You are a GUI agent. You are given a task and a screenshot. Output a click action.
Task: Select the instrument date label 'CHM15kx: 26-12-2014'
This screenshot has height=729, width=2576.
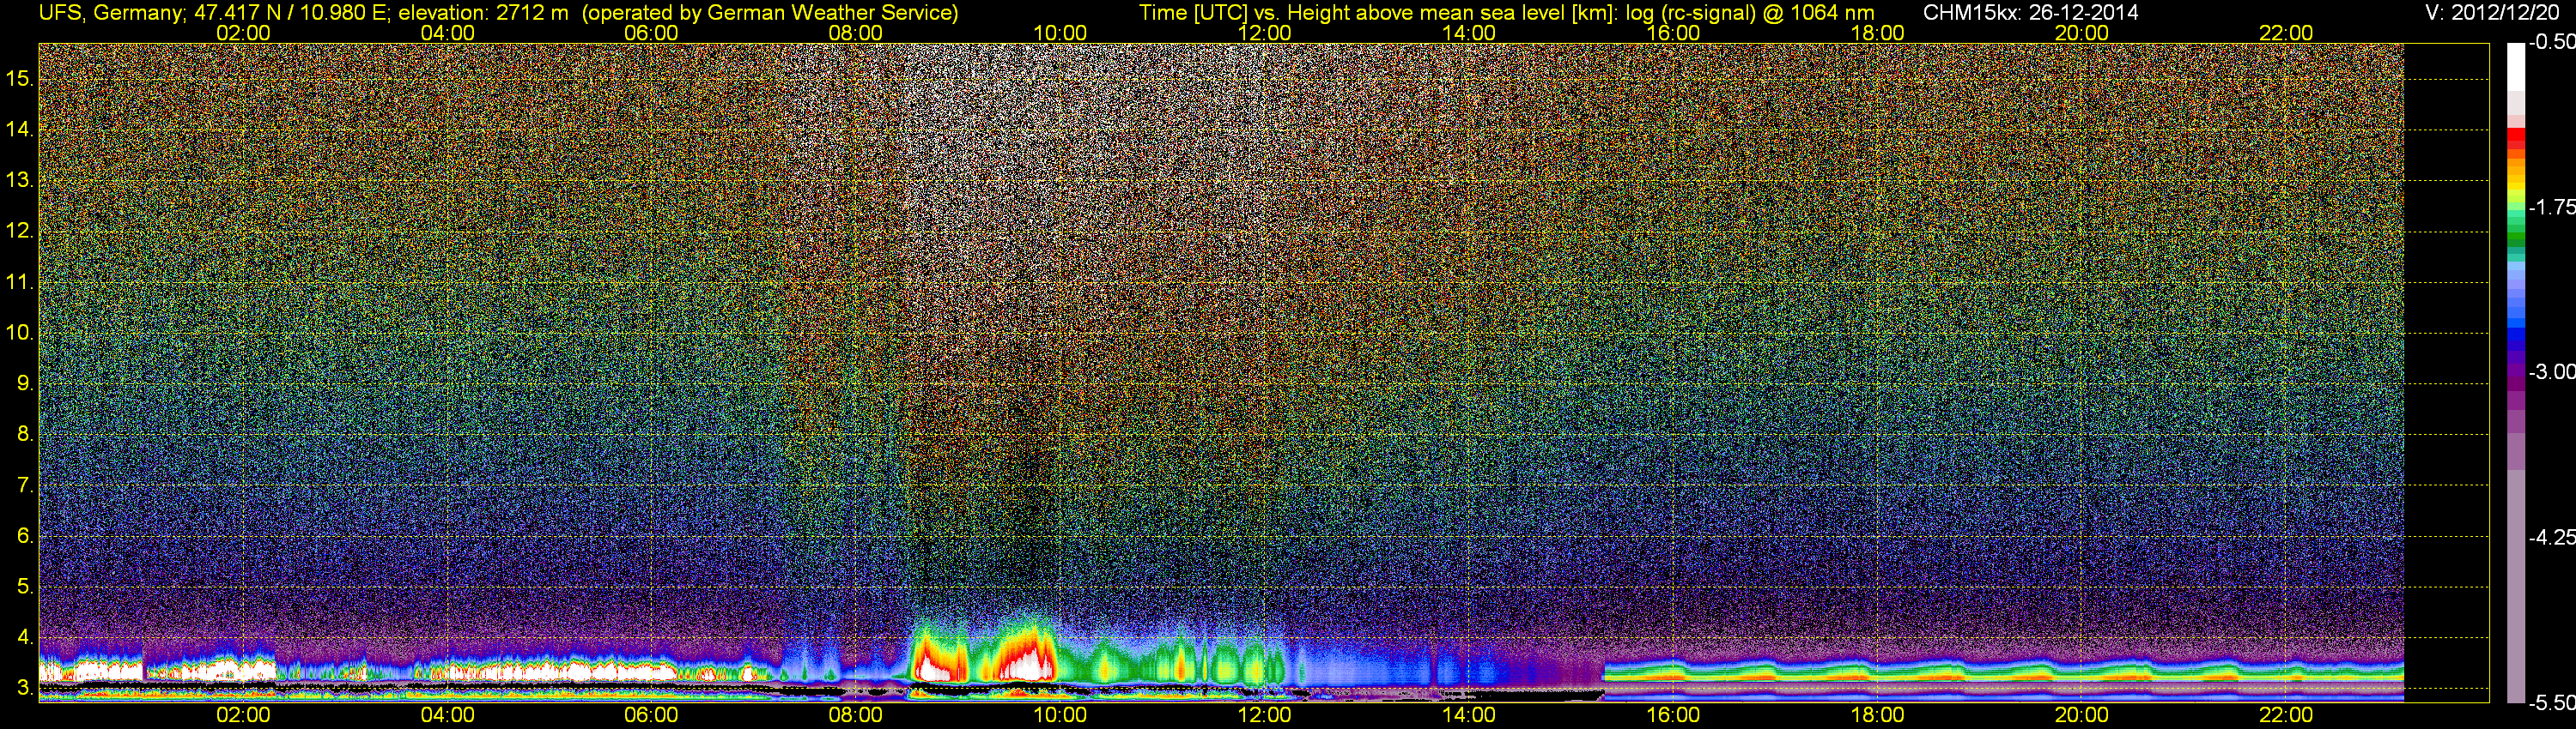click(x=2030, y=13)
